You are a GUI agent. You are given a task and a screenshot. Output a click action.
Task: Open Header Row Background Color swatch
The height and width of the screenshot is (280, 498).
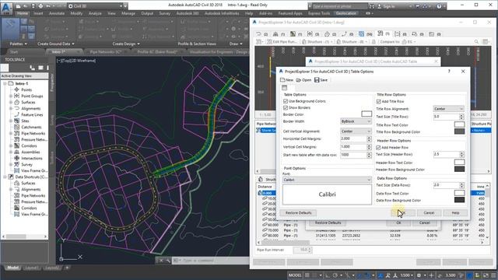(460, 170)
